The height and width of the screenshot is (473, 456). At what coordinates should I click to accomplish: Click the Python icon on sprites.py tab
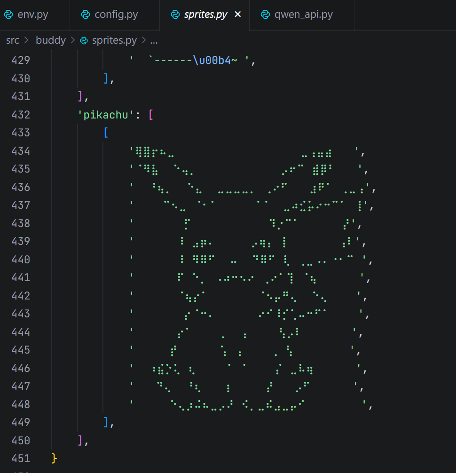[175, 15]
